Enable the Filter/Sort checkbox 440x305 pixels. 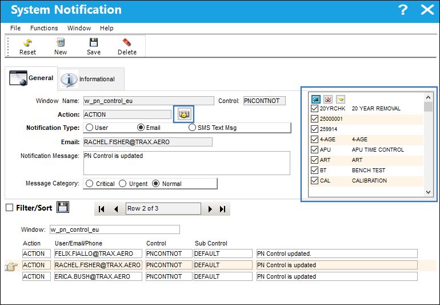pyautogui.click(x=10, y=208)
